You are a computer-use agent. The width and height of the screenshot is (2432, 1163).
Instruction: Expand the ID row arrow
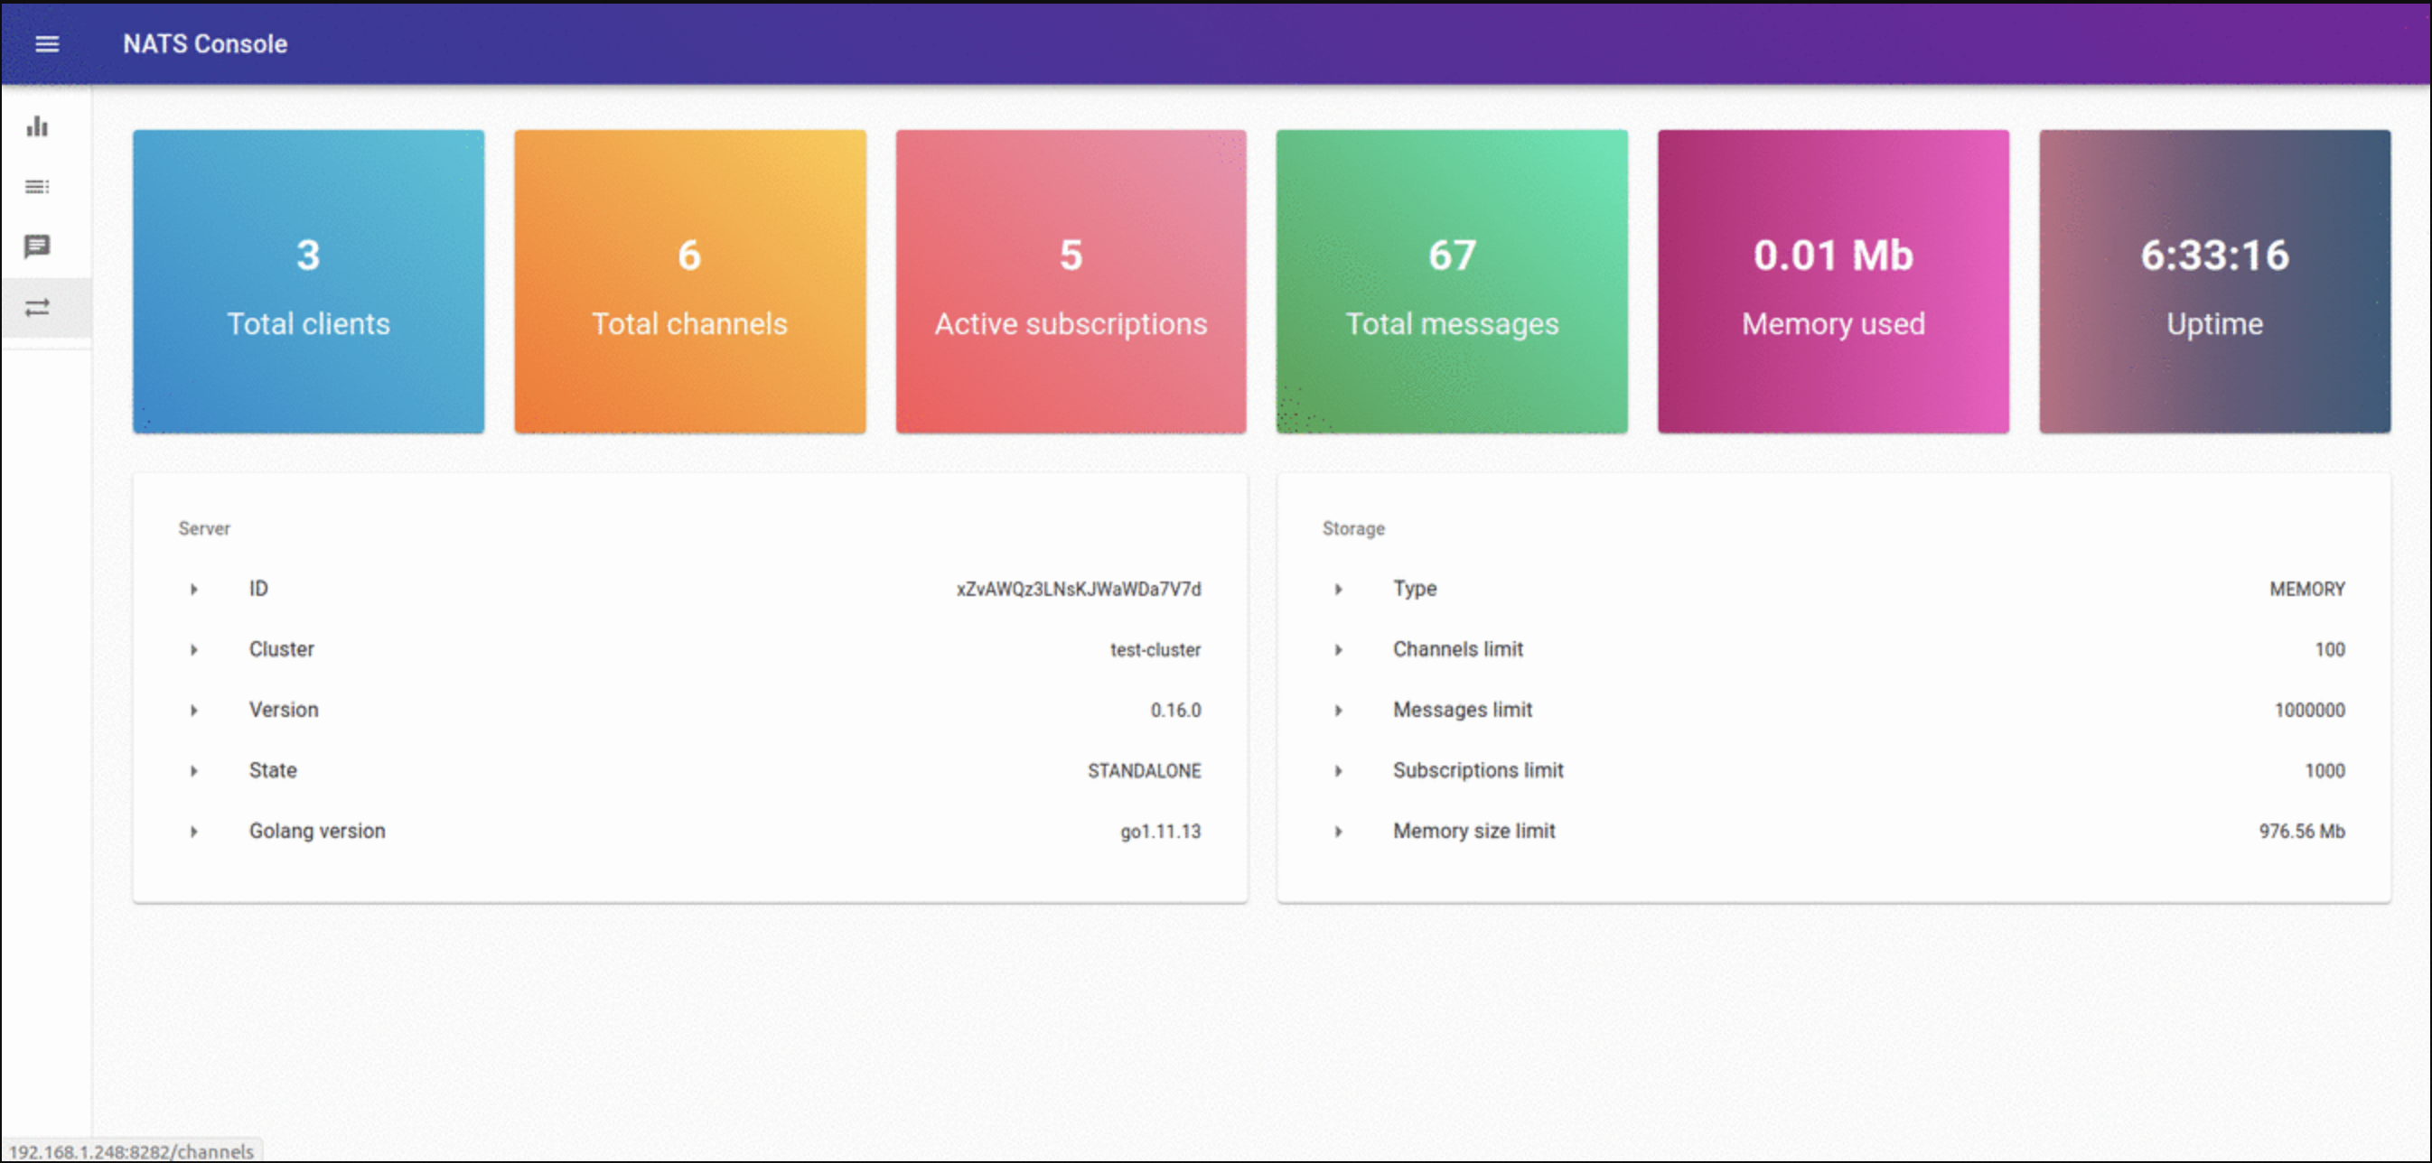[193, 589]
